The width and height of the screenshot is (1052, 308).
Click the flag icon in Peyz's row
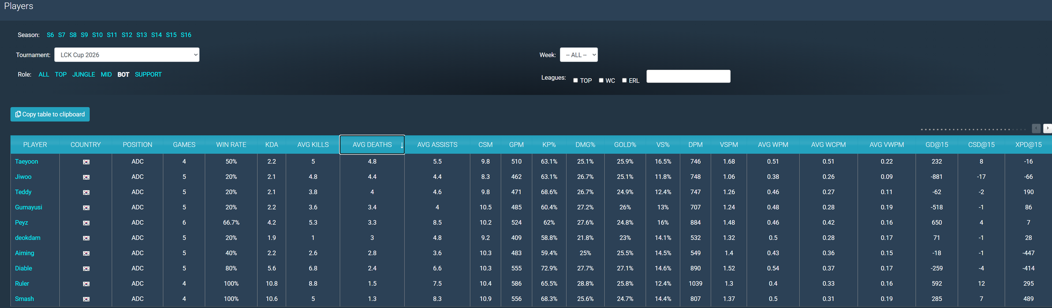pyautogui.click(x=86, y=223)
